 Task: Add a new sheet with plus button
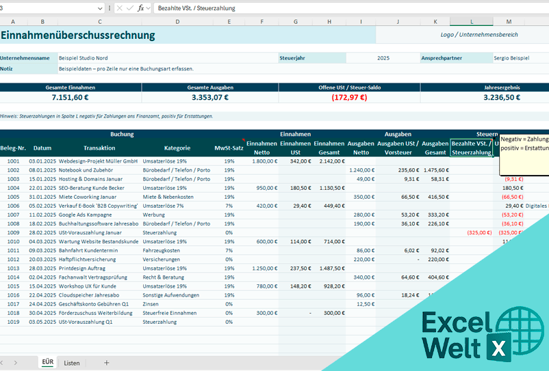click(106, 363)
